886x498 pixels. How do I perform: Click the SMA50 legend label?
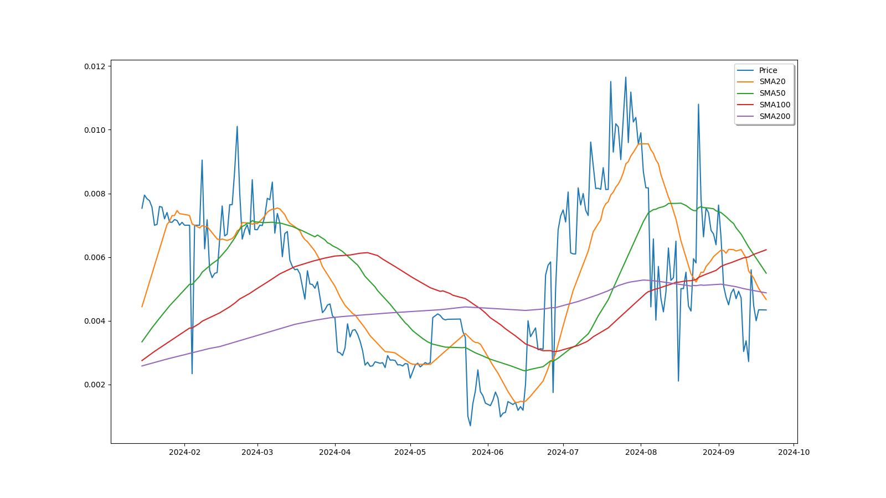tap(772, 94)
